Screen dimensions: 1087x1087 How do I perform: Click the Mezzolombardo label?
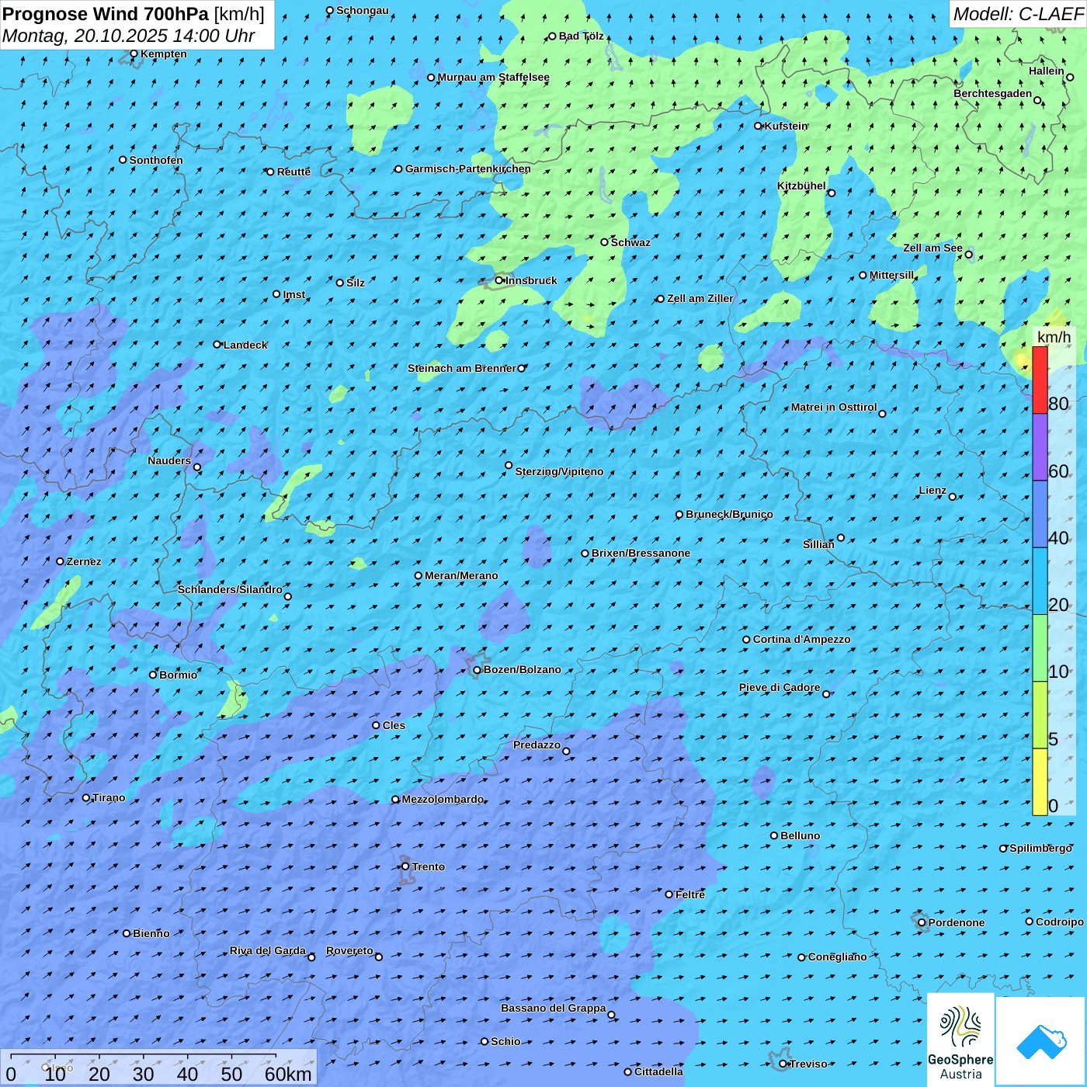(x=443, y=799)
